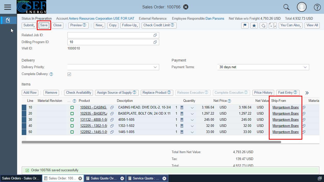The height and width of the screenshot is (182, 324).
Task: Select row selector for line 40
Action: pos(24,126)
